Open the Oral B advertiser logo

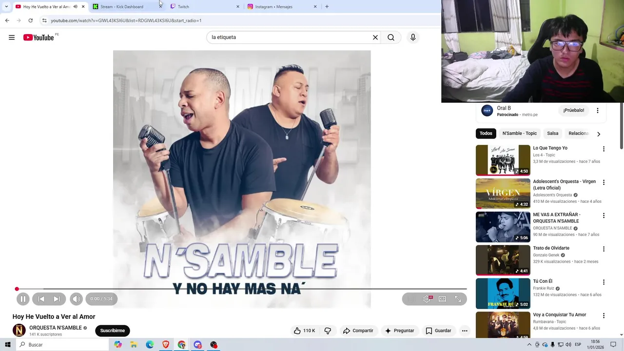coord(487,111)
